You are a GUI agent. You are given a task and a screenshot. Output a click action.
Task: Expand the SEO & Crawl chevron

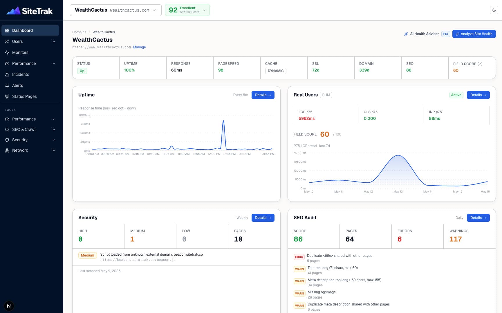pyautogui.click(x=54, y=129)
